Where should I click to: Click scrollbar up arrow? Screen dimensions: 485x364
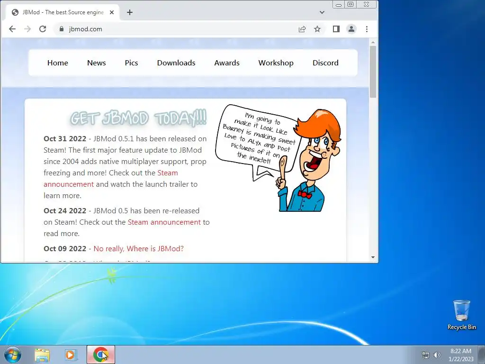pyautogui.click(x=373, y=42)
